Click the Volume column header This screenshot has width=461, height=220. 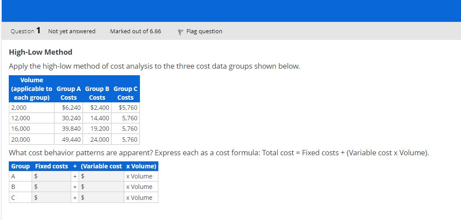click(32, 89)
